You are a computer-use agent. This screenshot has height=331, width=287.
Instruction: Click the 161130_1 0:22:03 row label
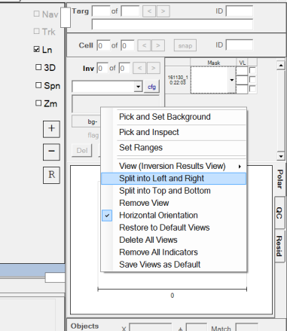click(x=178, y=80)
